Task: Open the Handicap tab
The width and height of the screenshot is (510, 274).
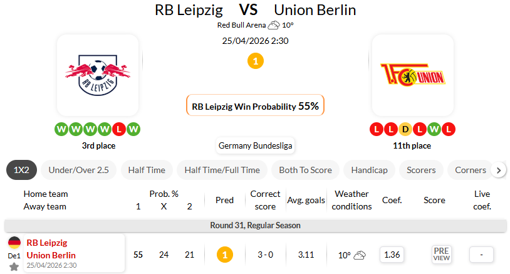Action: pyautogui.click(x=369, y=170)
